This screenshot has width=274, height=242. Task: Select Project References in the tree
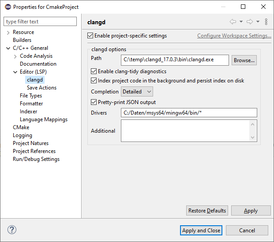[x=34, y=151]
